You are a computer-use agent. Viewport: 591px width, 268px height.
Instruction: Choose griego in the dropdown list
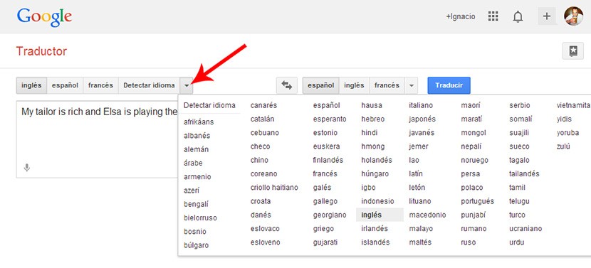[323, 228]
